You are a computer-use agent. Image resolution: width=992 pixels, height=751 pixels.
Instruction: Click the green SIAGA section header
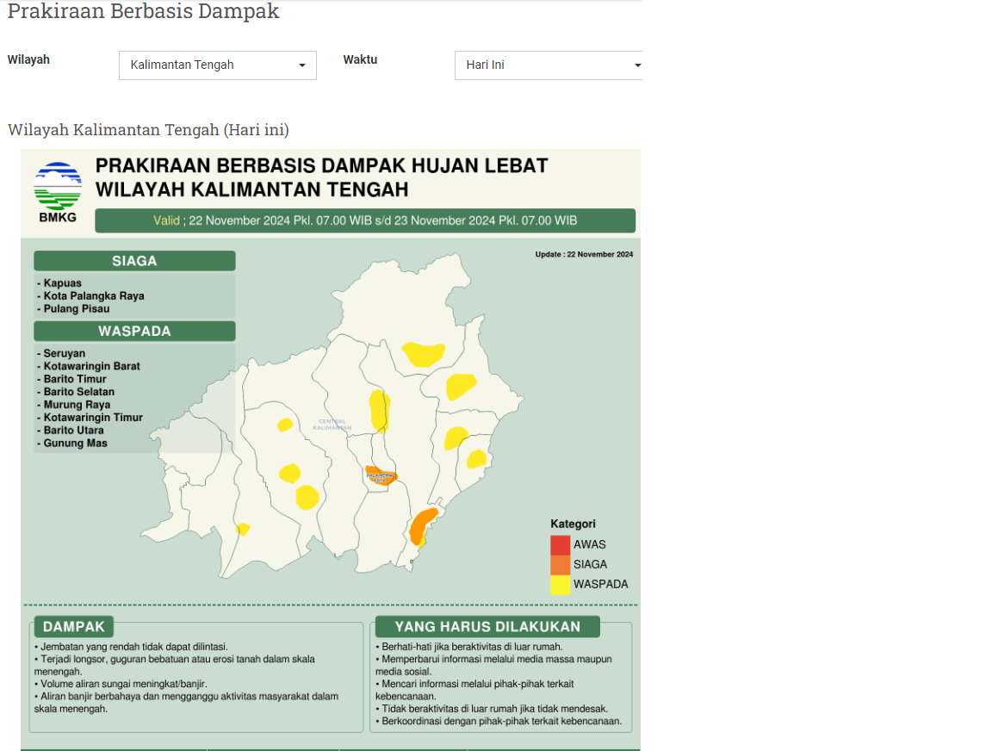(134, 261)
